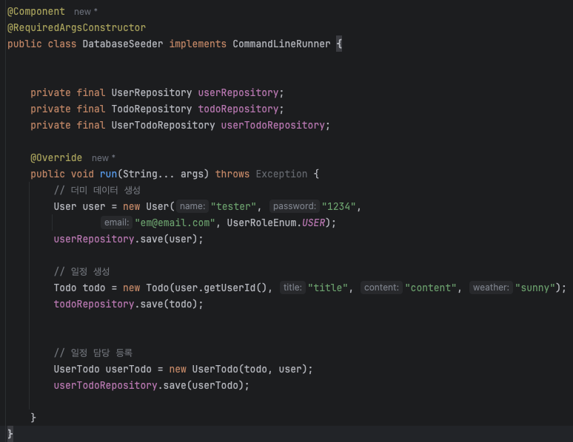The image size is (573, 442).
Task: Click the @Component annotation
Action: (x=36, y=12)
